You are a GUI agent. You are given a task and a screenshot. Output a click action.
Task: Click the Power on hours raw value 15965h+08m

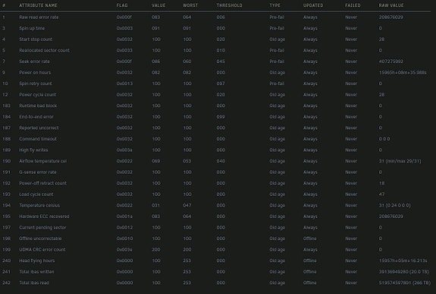click(403, 72)
